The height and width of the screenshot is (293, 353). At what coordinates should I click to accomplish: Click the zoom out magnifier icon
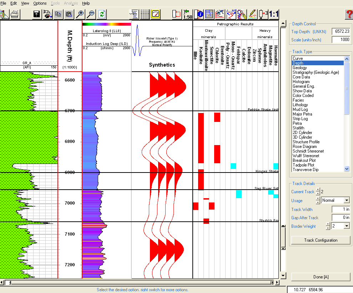(x=91, y=14)
